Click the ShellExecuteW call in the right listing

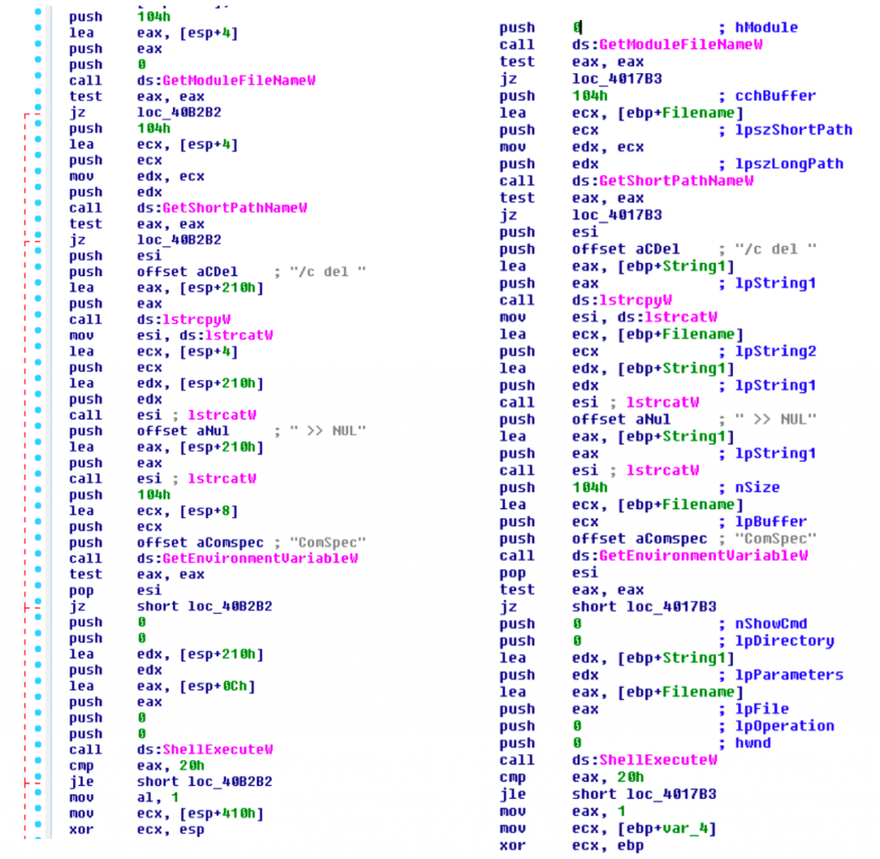click(x=657, y=760)
